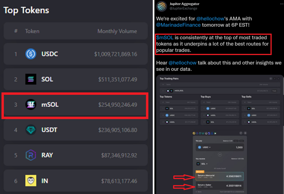
Task: Click the SOL row under Top Sells
Action: pos(260,109)
